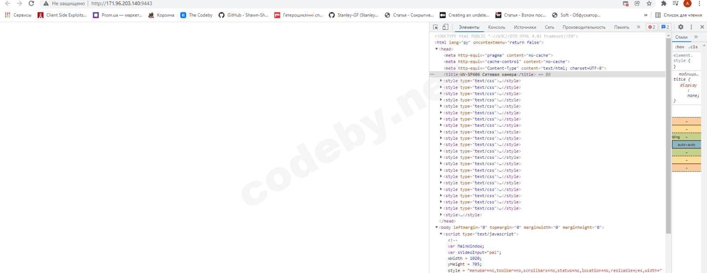Show more bookmarks with the chevron
707x273 pixels.
pos(646,15)
